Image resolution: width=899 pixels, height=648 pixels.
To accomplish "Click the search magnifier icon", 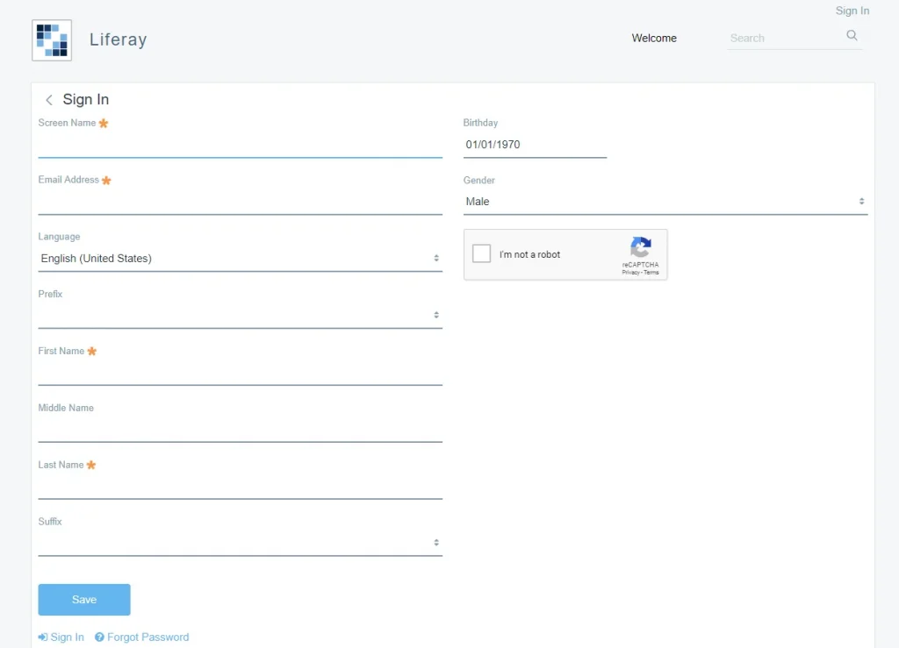I will 851,35.
